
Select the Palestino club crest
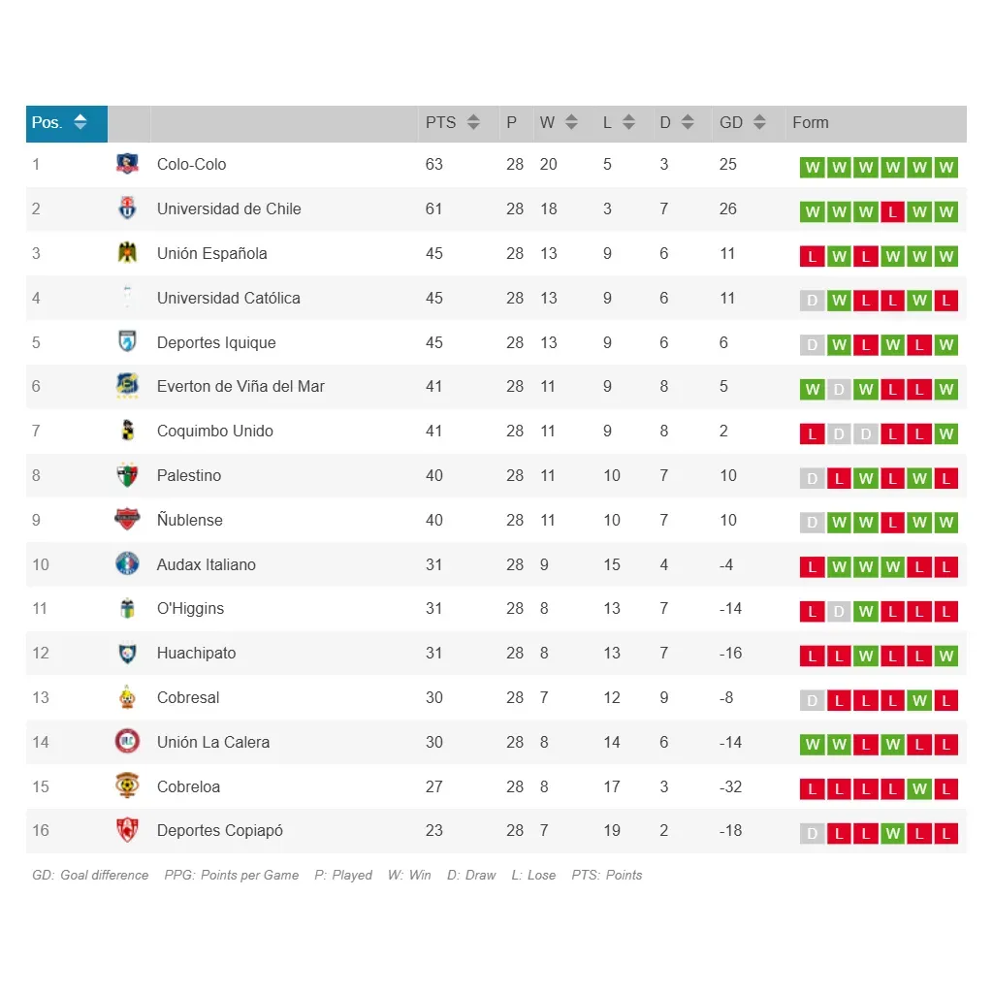pos(127,476)
